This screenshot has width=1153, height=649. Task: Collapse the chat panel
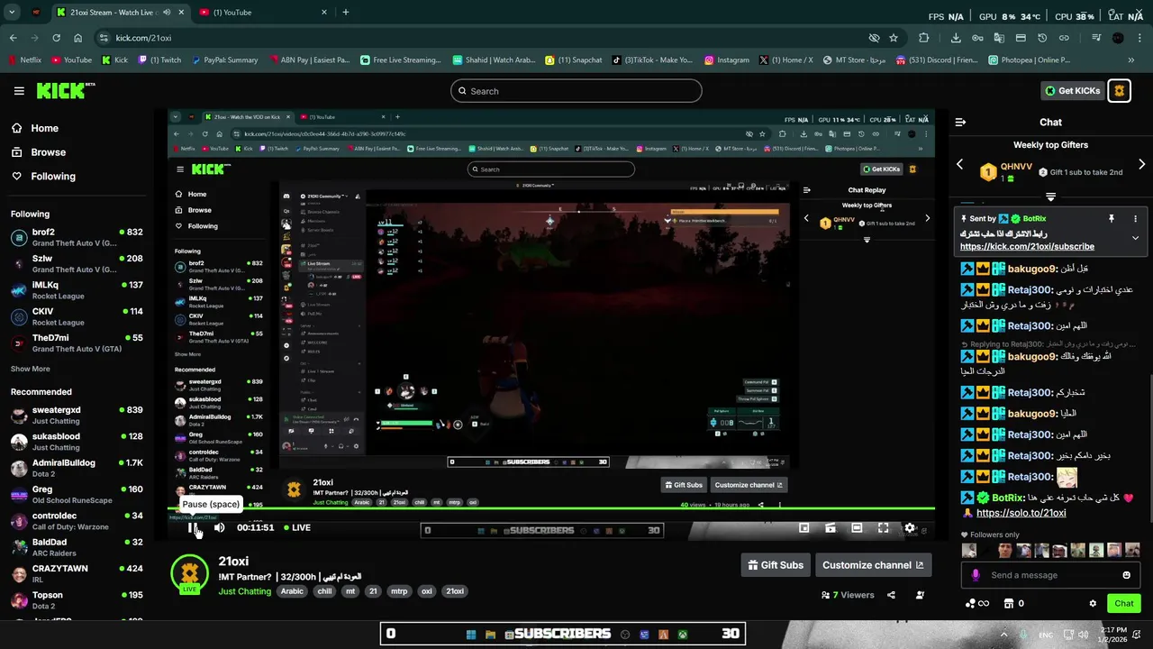(x=960, y=122)
